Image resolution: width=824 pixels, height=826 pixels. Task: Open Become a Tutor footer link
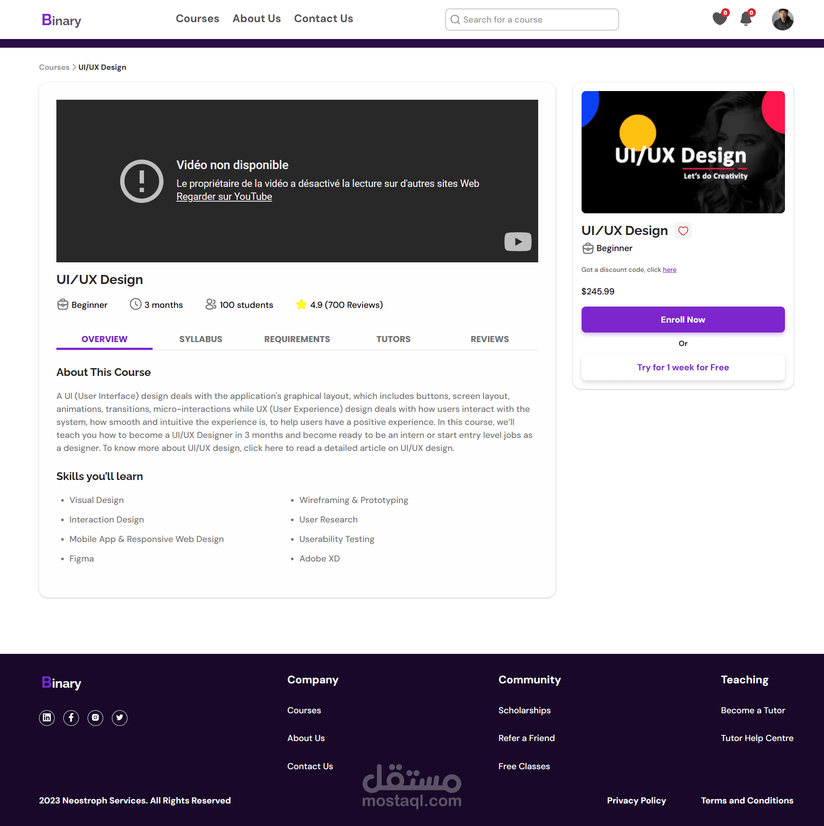tap(753, 710)
